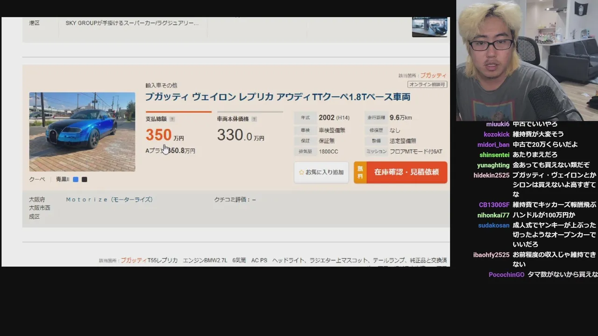Click the 330.0万円 vehicle body price
Screen dimensions: 598x336
point(241,135)
